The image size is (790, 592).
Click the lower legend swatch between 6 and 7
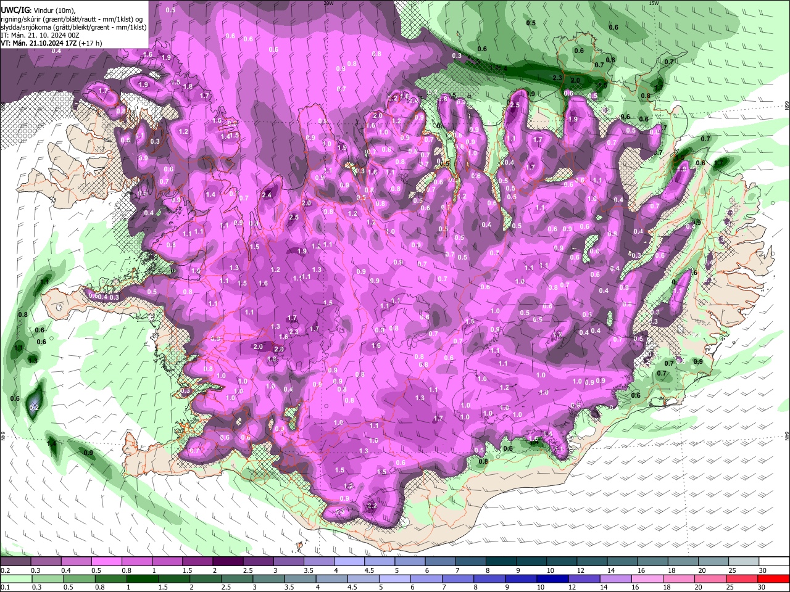[x=427, y=578]
